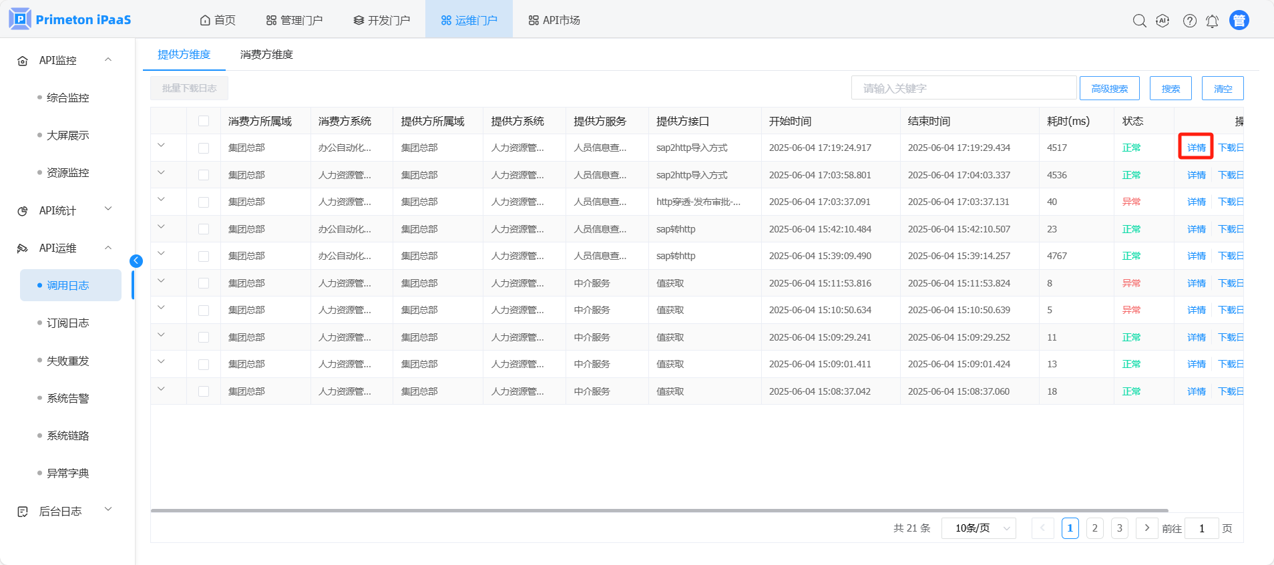This screenshot has height=565, width=1274.
Task: Check the first row's checkbox
Action: pyautogui.click(x=204, y=148)
